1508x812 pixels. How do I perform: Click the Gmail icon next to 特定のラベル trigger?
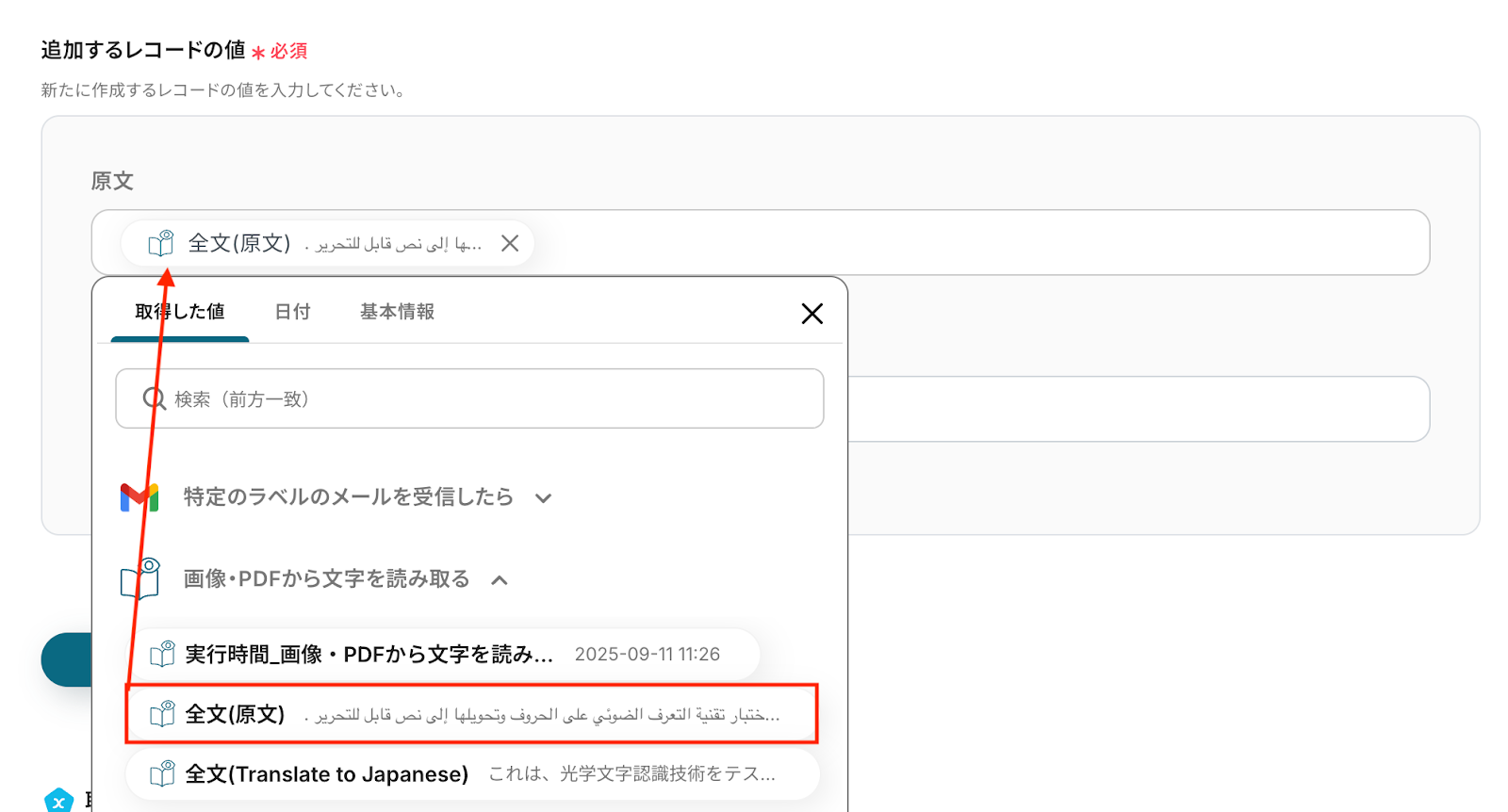pyautogui.click(x=139, y=496)
